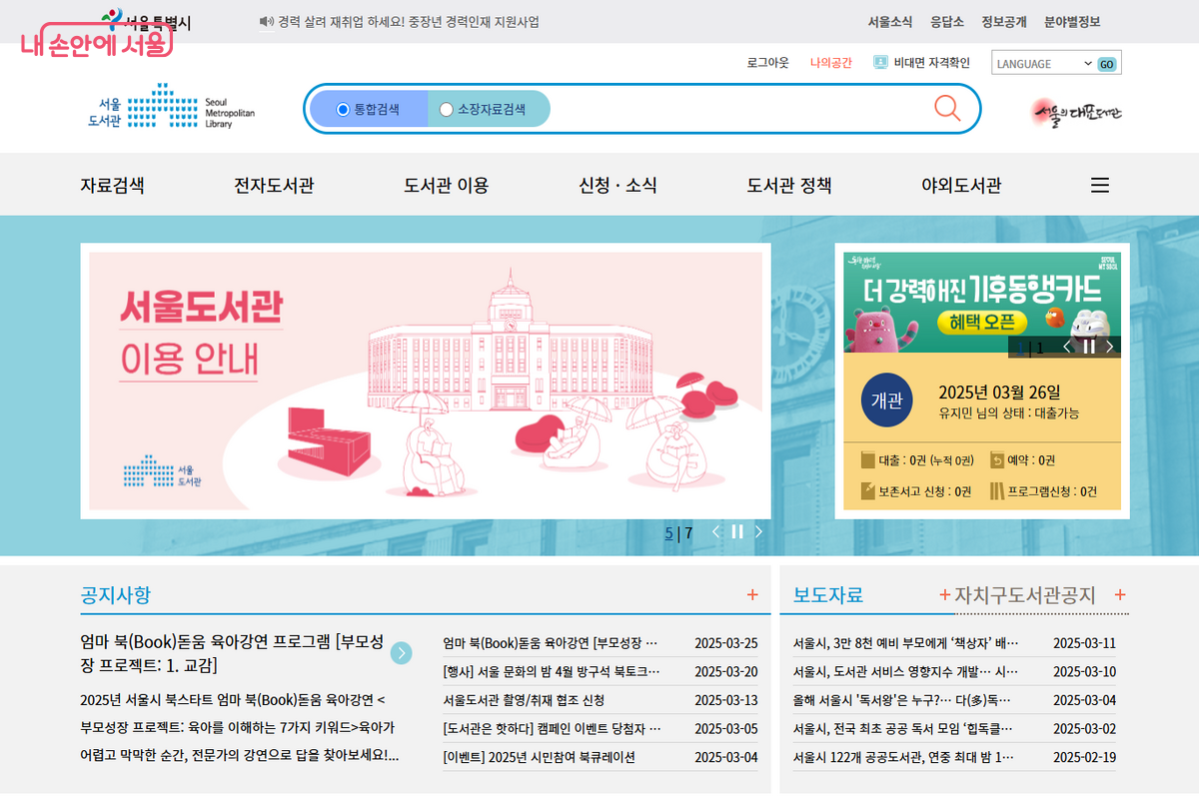1199x799 pixels.
Task: Open the hamburger full menu icon
Action: [x=1099, y=185]
